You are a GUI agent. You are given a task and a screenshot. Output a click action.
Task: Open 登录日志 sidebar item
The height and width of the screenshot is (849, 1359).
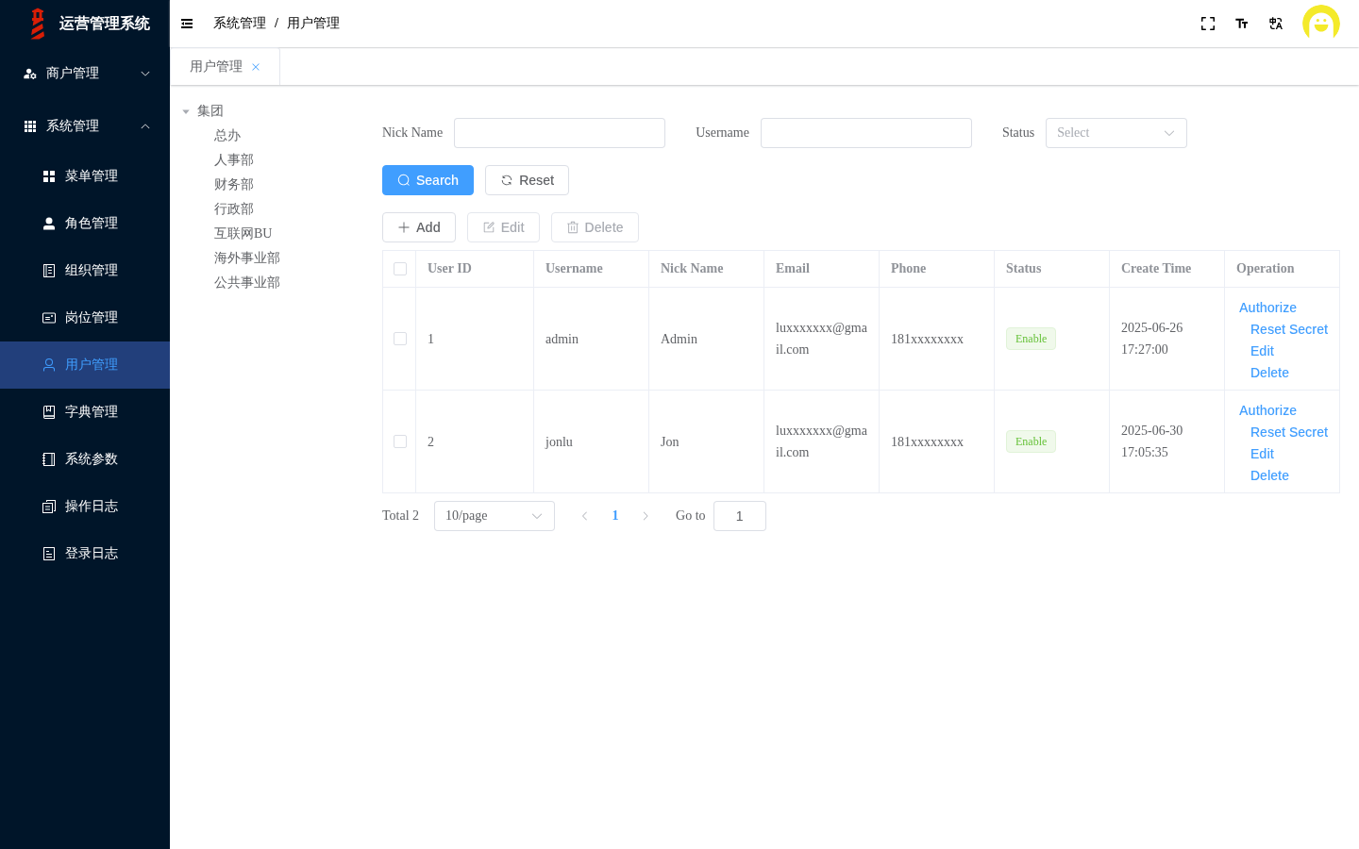85,554
